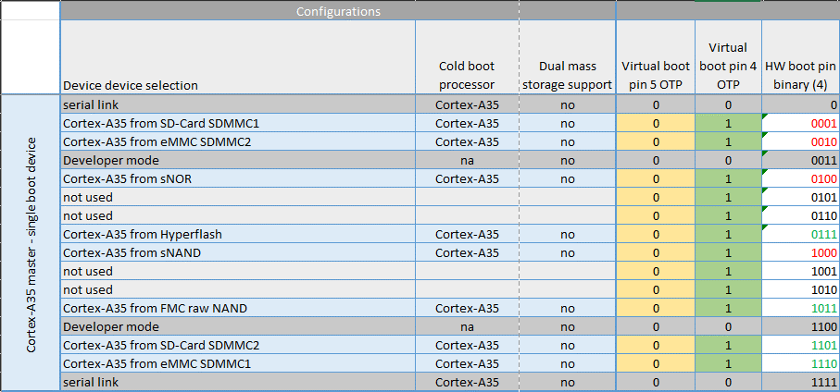Select the 'HW boot pin binary (4)' header
This screenshot has width=840, height=392.
(800, 57)
